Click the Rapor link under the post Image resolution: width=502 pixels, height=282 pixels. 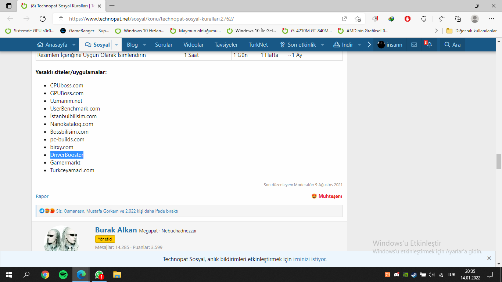coord(42,196)
